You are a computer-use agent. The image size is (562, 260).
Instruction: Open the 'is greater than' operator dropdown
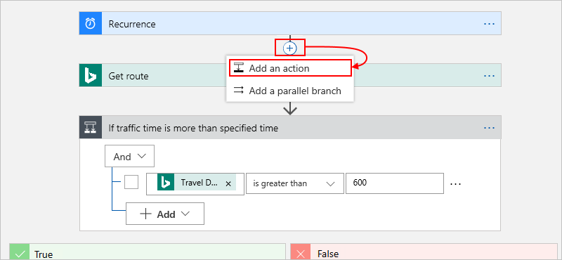click(294, 183)
